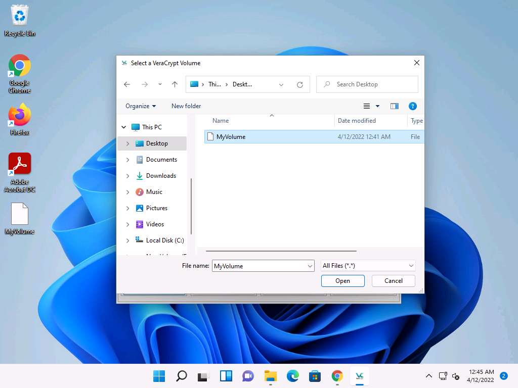The width and height of the screenshot is (518, 388).
Task: Refresh the Desktop folder listing
Action: [300, 84]
